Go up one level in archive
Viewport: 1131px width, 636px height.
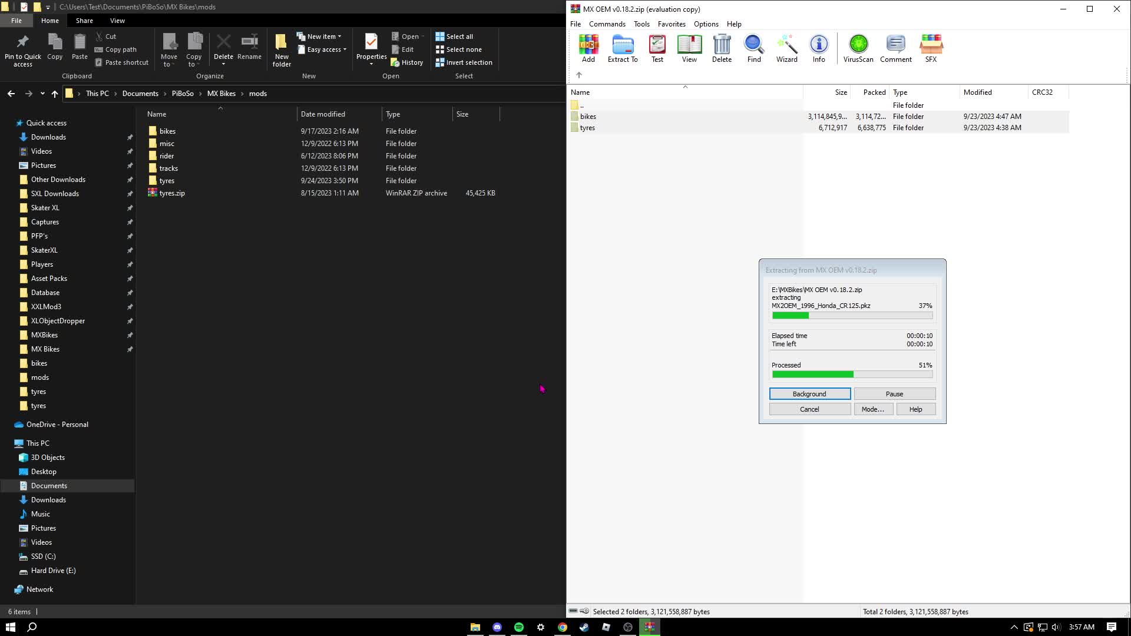point(579,75)
